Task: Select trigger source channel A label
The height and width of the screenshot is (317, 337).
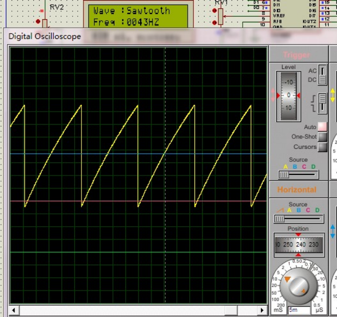Action: tap(286, 167)
